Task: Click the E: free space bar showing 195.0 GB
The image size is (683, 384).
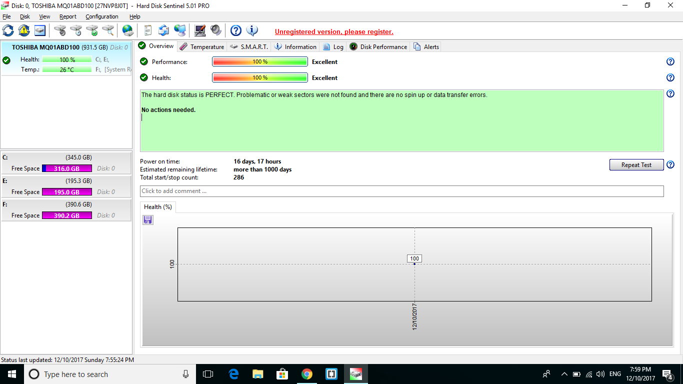Action: coord(67,192)
